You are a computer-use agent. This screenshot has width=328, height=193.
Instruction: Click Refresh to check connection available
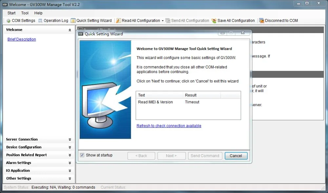(x=169, y=125)
